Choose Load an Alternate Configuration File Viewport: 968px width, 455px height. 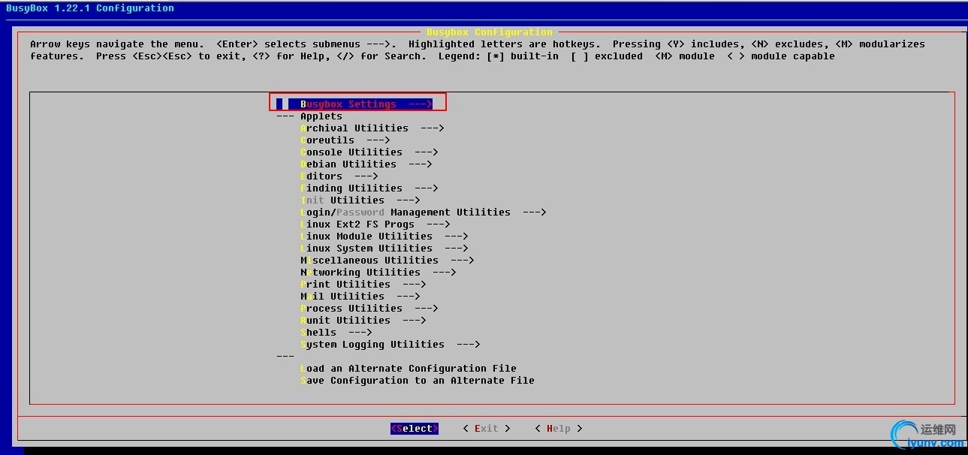pos(409,369)
